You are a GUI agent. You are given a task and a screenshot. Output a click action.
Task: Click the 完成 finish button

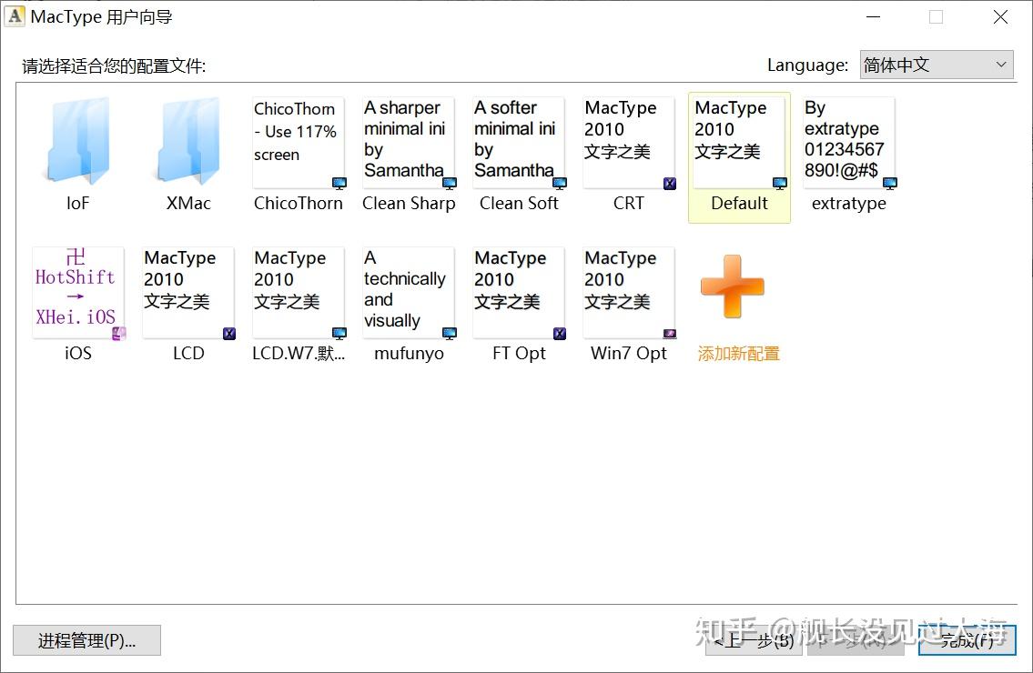pyautogui.click(x=967, y=640)
